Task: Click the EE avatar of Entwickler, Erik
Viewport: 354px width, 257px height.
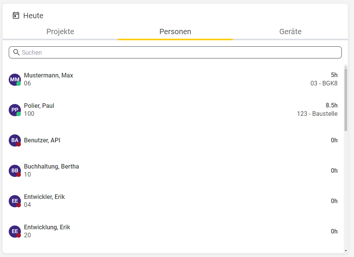Action: pos(15,201)
